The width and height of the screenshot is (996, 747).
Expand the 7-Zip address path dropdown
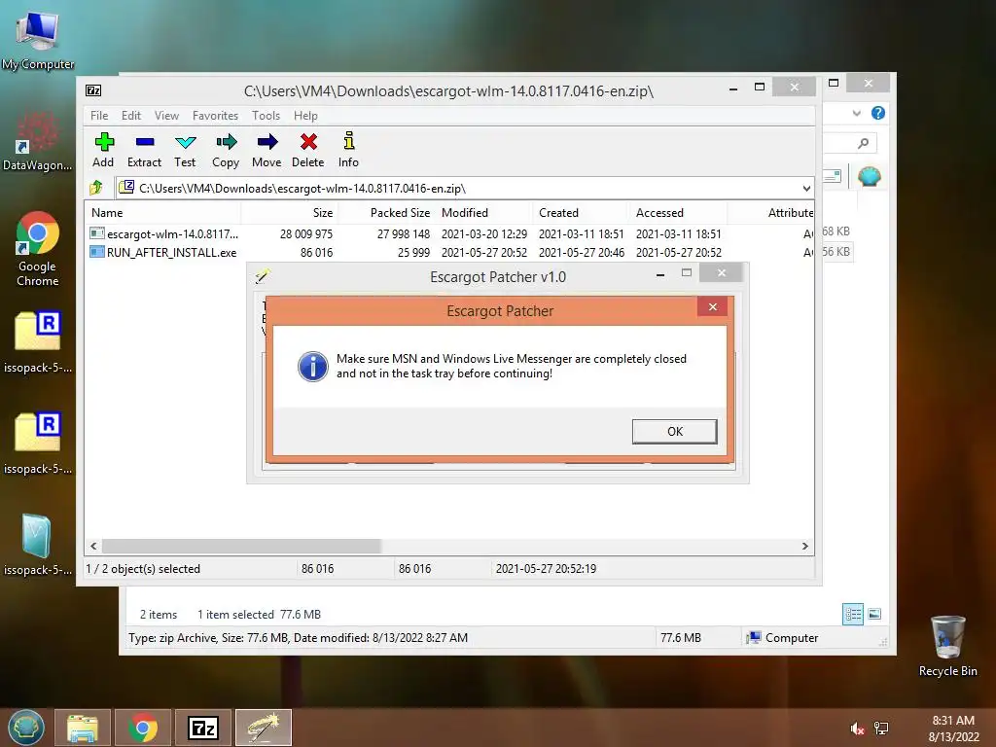coord(806,188)
